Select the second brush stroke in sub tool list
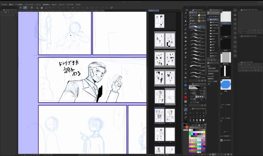Image resolution: width=263 pixels, height=156 pixels. pyautogui.click(x=197, y=31)
